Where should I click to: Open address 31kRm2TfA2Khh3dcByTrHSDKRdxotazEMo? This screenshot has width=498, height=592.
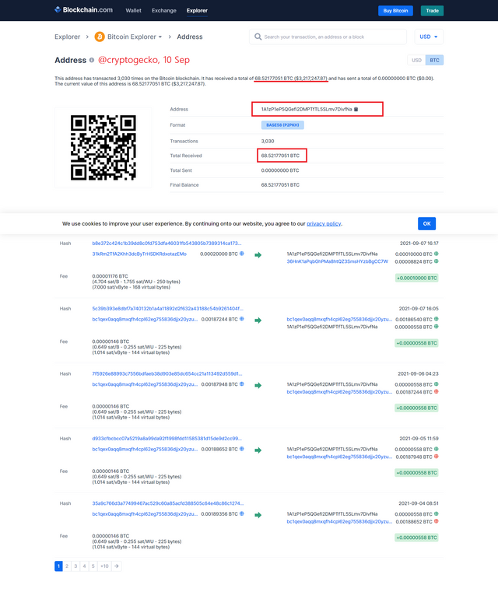(x=139, y=254)
